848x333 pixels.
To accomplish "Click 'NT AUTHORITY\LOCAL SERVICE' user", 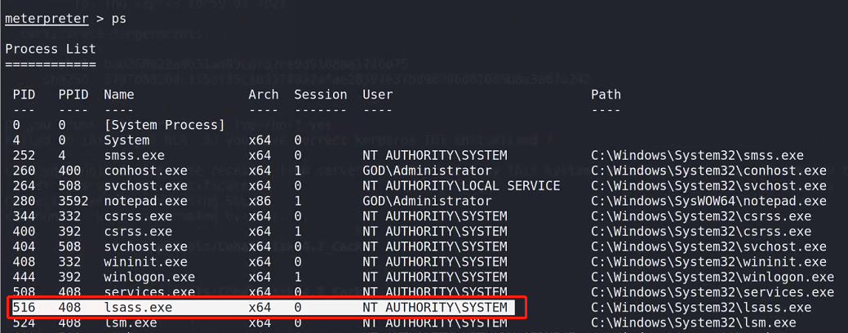I will (461, 186).
